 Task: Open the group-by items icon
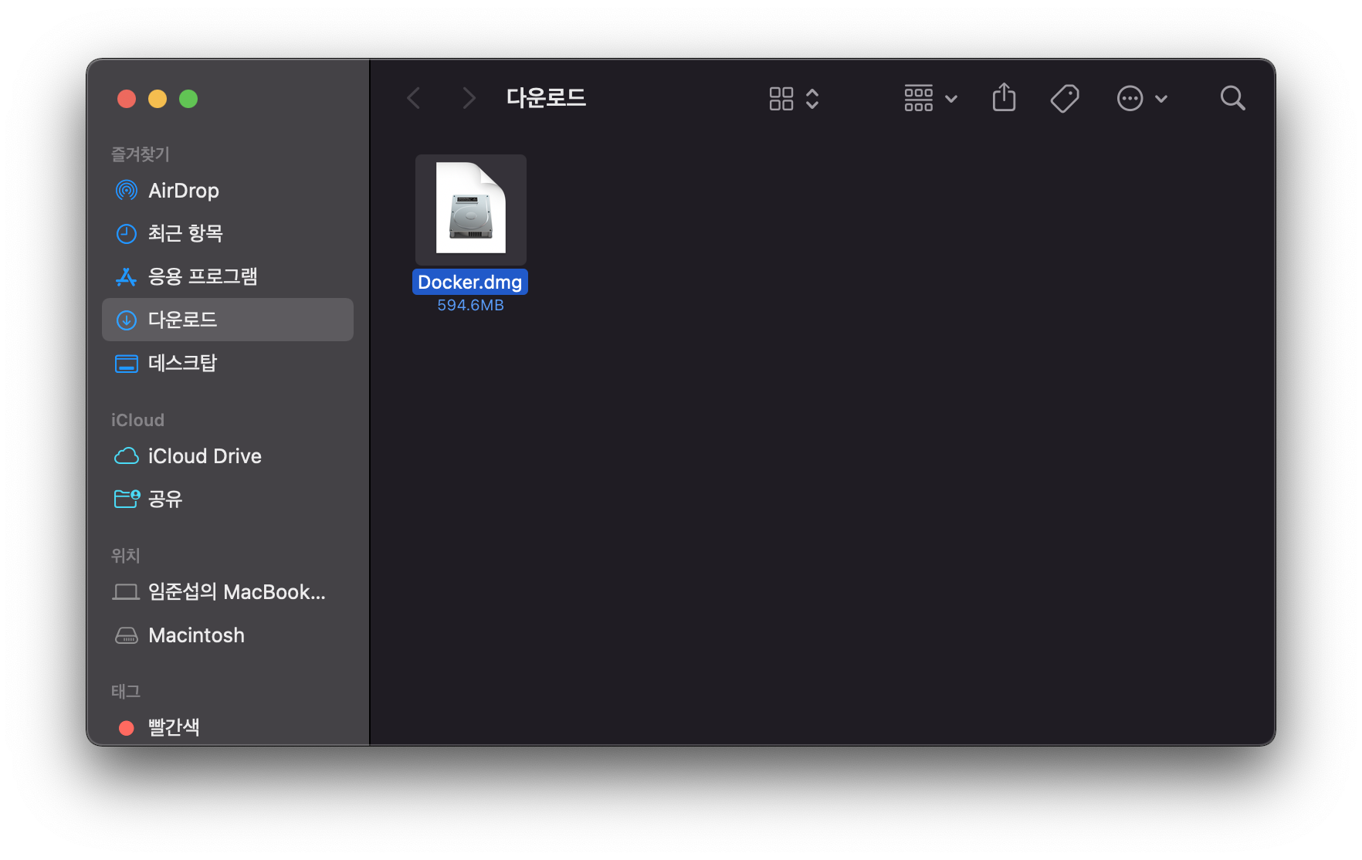[x=919, y=98]
